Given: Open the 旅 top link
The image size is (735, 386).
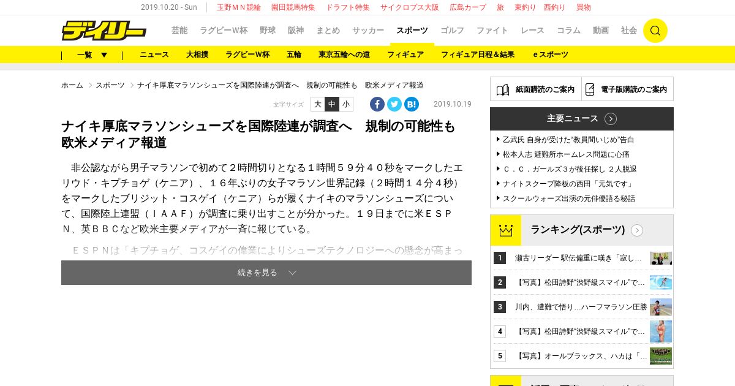Looking at the screenshot, I should [500, 7].
